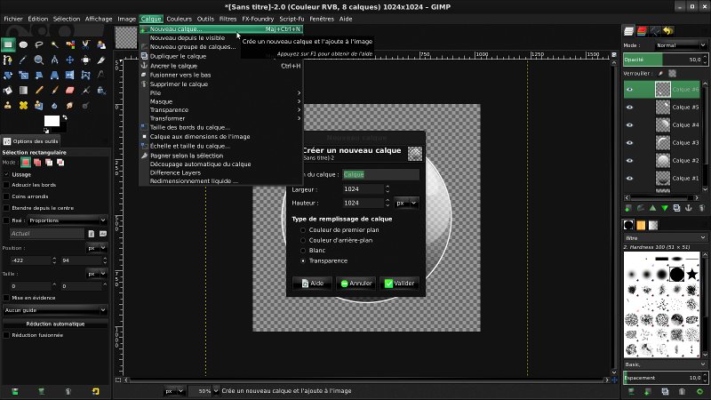Select the Free (lasso) selection tool
711x400 pixels.
click(x=39, y=44)
